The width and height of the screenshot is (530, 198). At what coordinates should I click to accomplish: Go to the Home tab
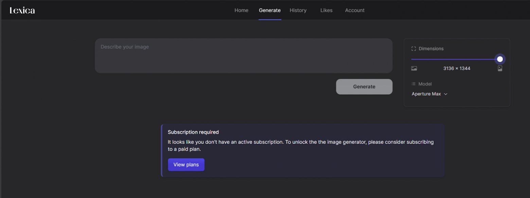click(x=241, y=11)
